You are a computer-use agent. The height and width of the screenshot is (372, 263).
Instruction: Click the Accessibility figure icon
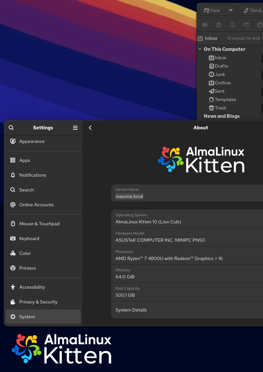(x=13, y=287)
